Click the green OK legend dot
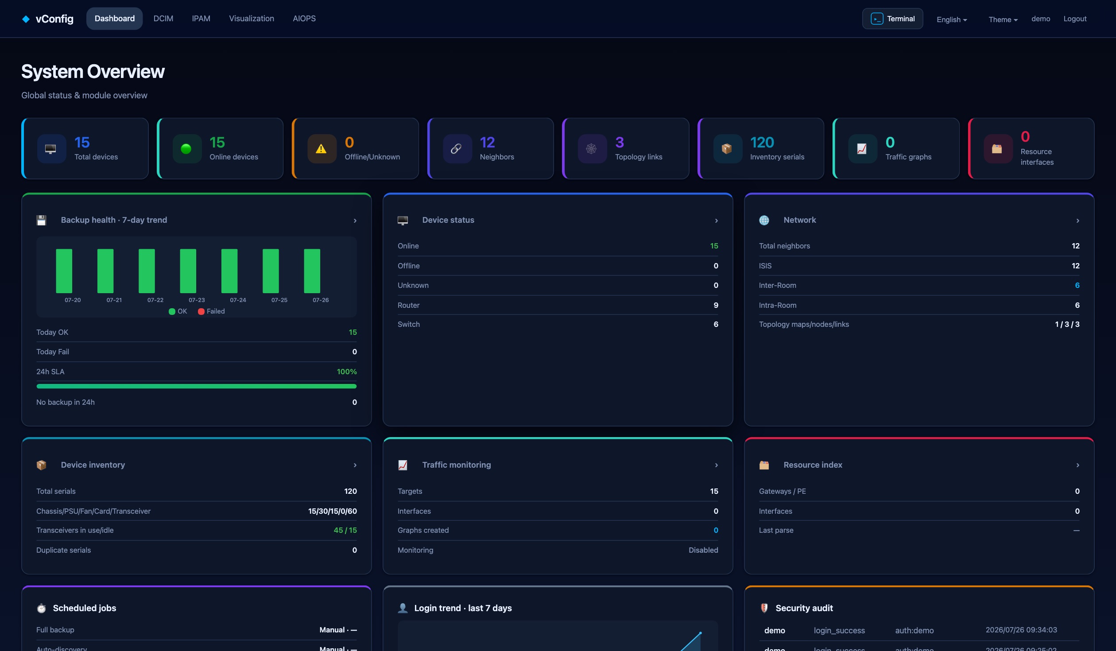This screenshot has height=651, width=1116. [x=172, y=311]
